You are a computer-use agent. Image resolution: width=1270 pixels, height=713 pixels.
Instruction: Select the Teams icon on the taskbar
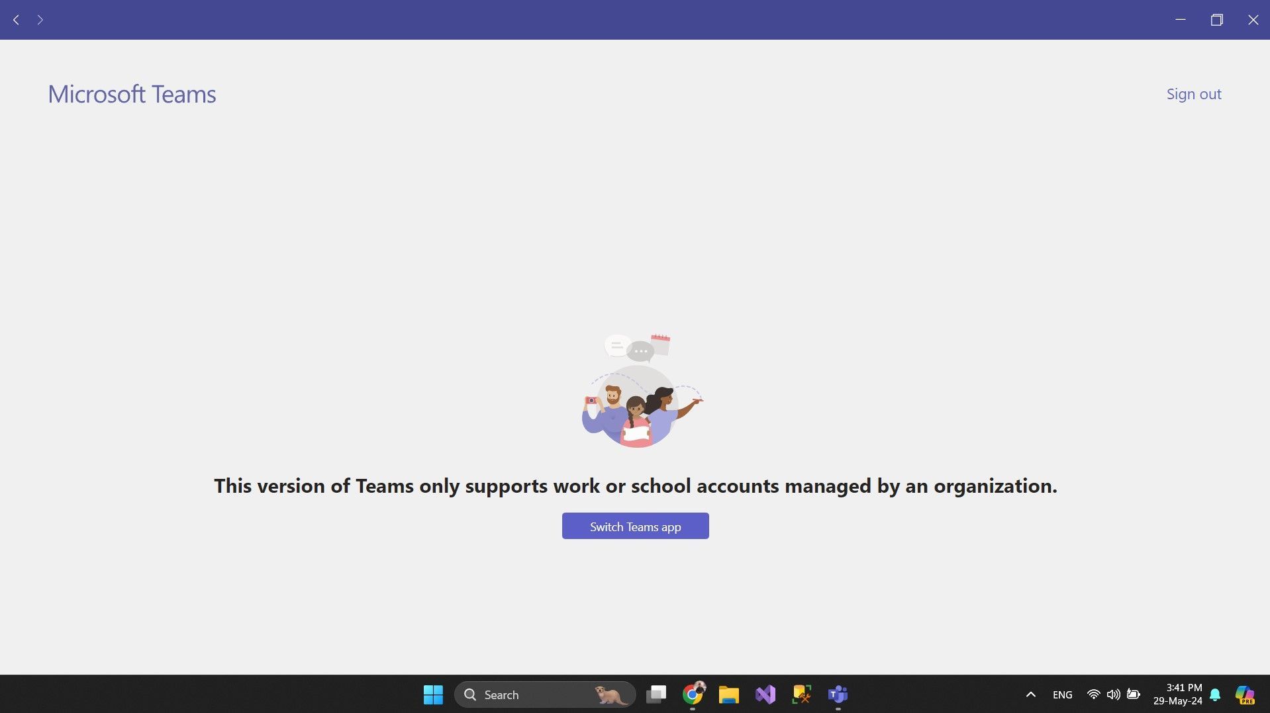[x=838, y=694]
